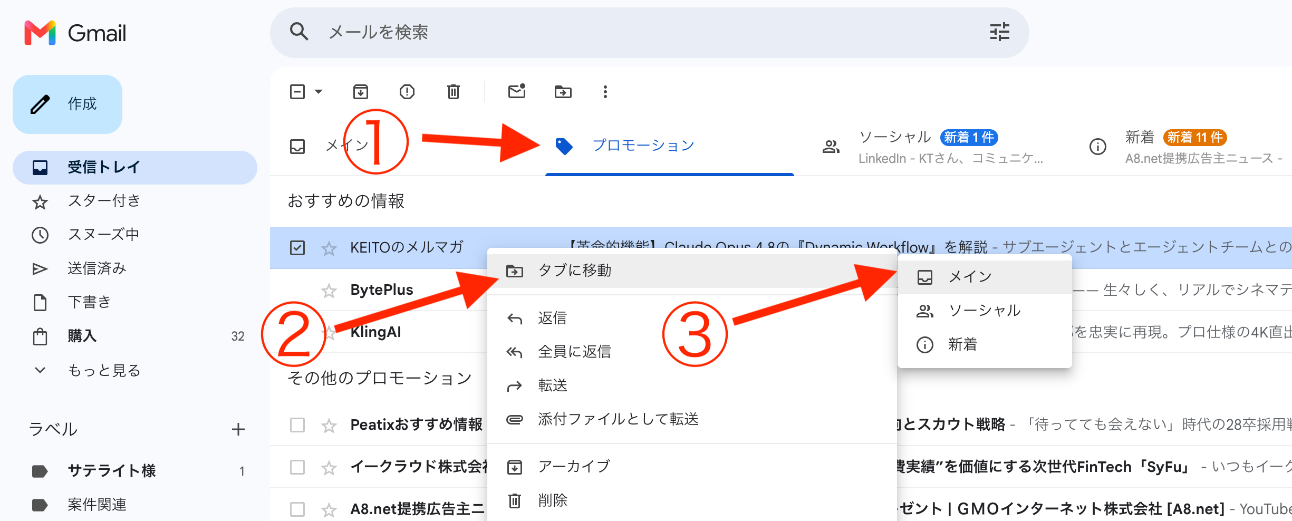
Task: Open the more options three-dot menu
Action: pos(605,92)
